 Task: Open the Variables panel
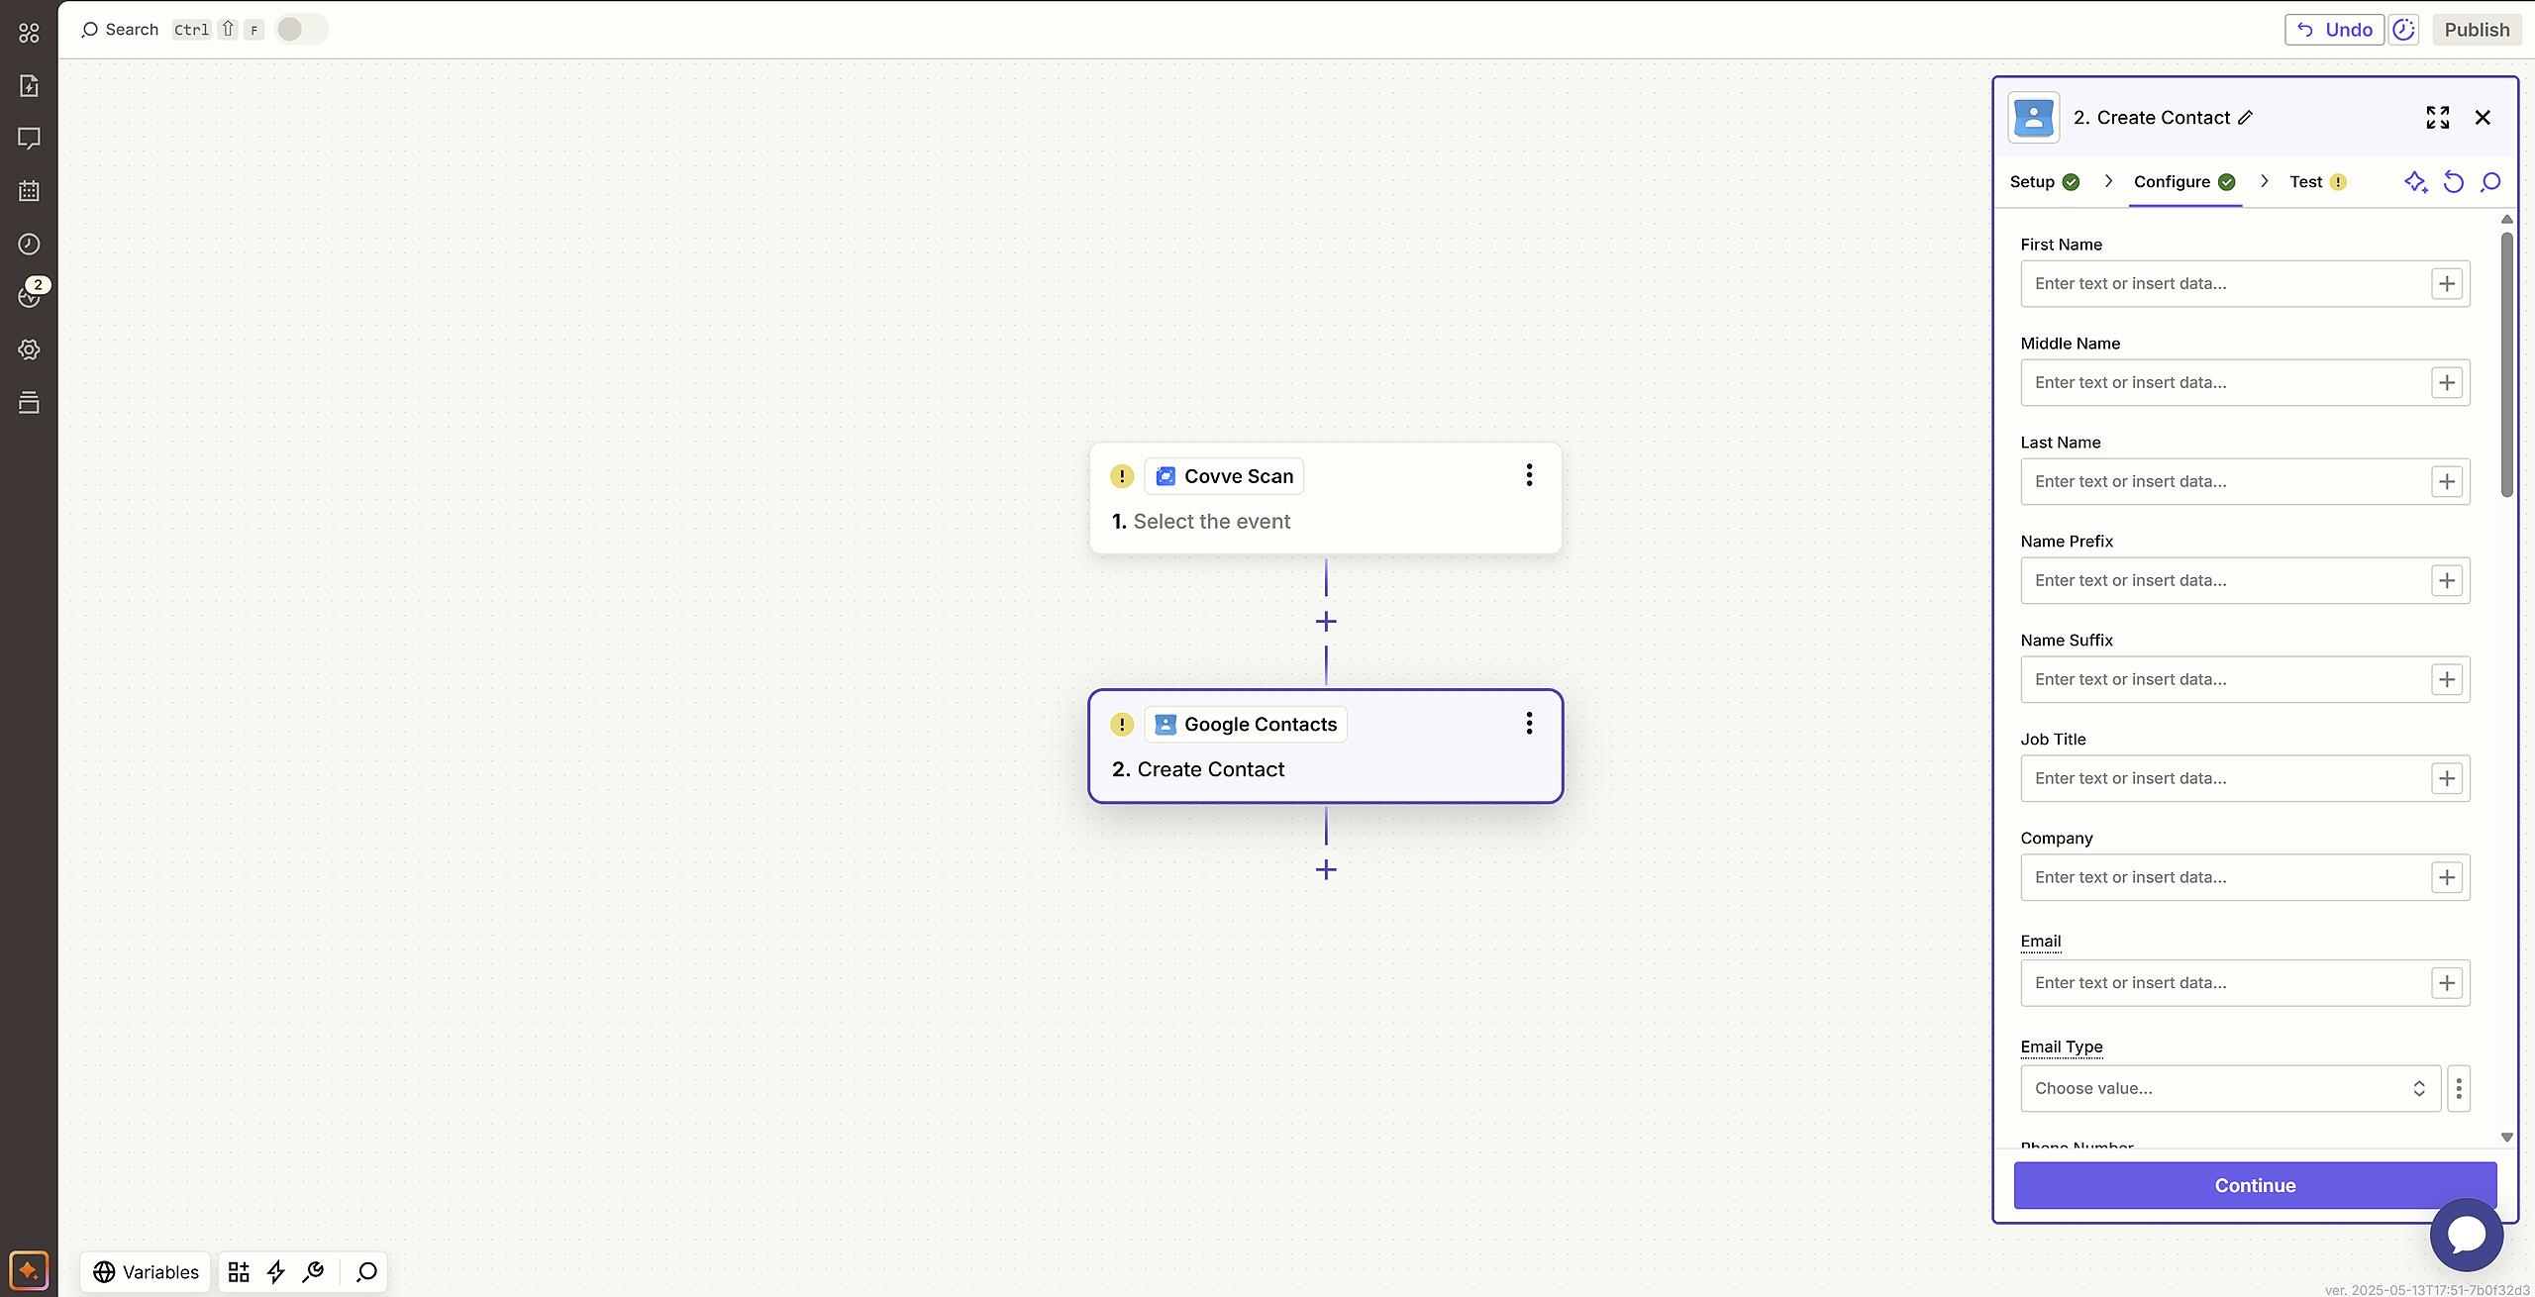146,1272
